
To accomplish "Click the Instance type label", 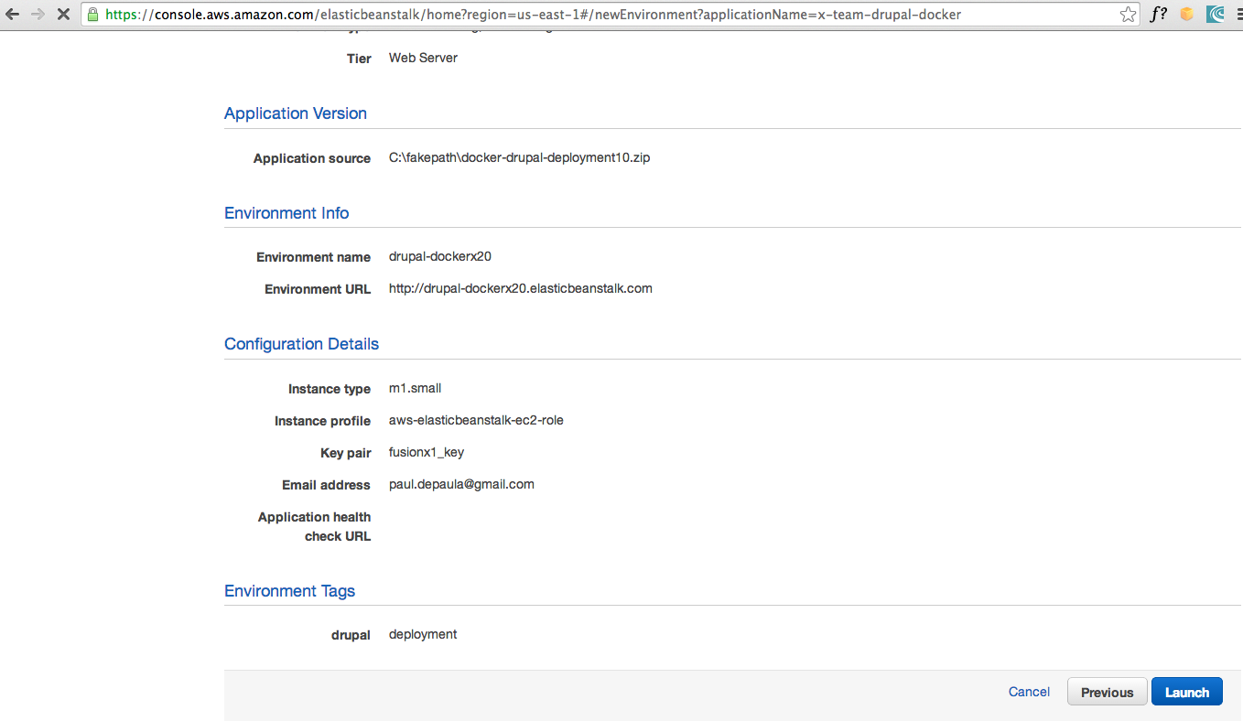I will 330,389.
